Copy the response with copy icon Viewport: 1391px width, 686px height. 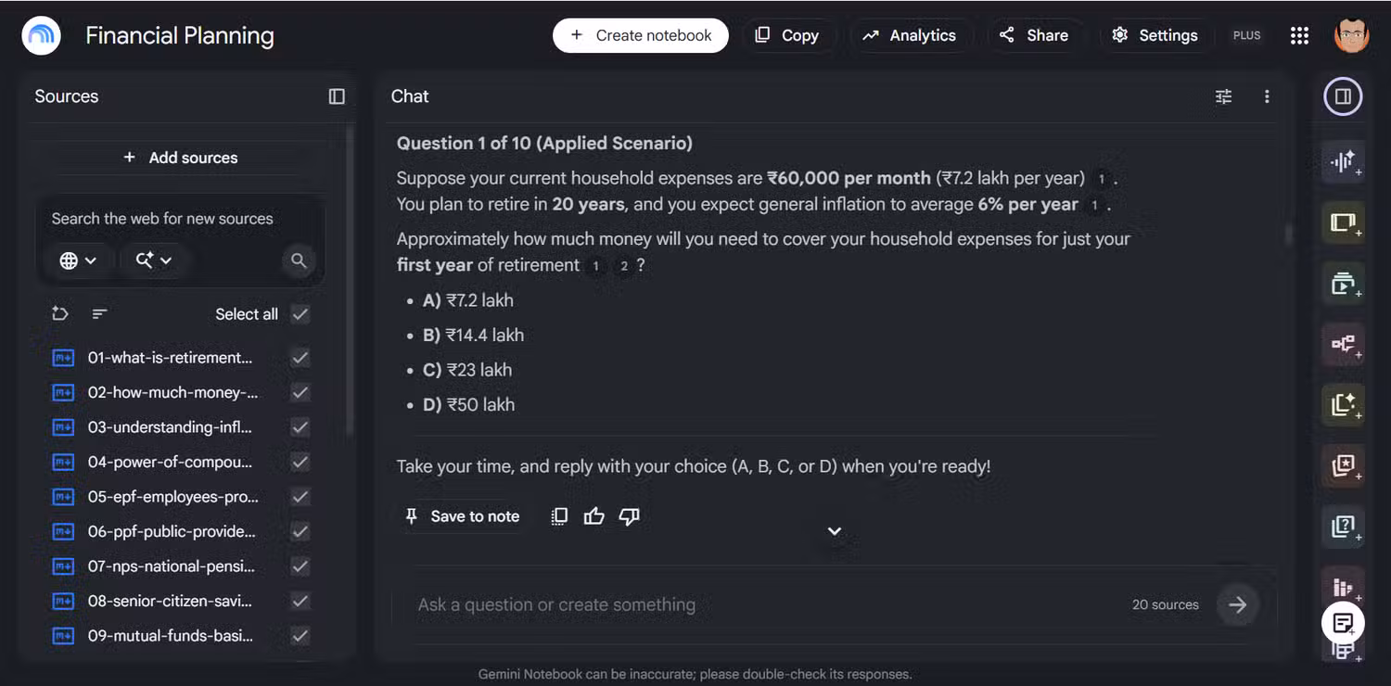tap(559, 516)
